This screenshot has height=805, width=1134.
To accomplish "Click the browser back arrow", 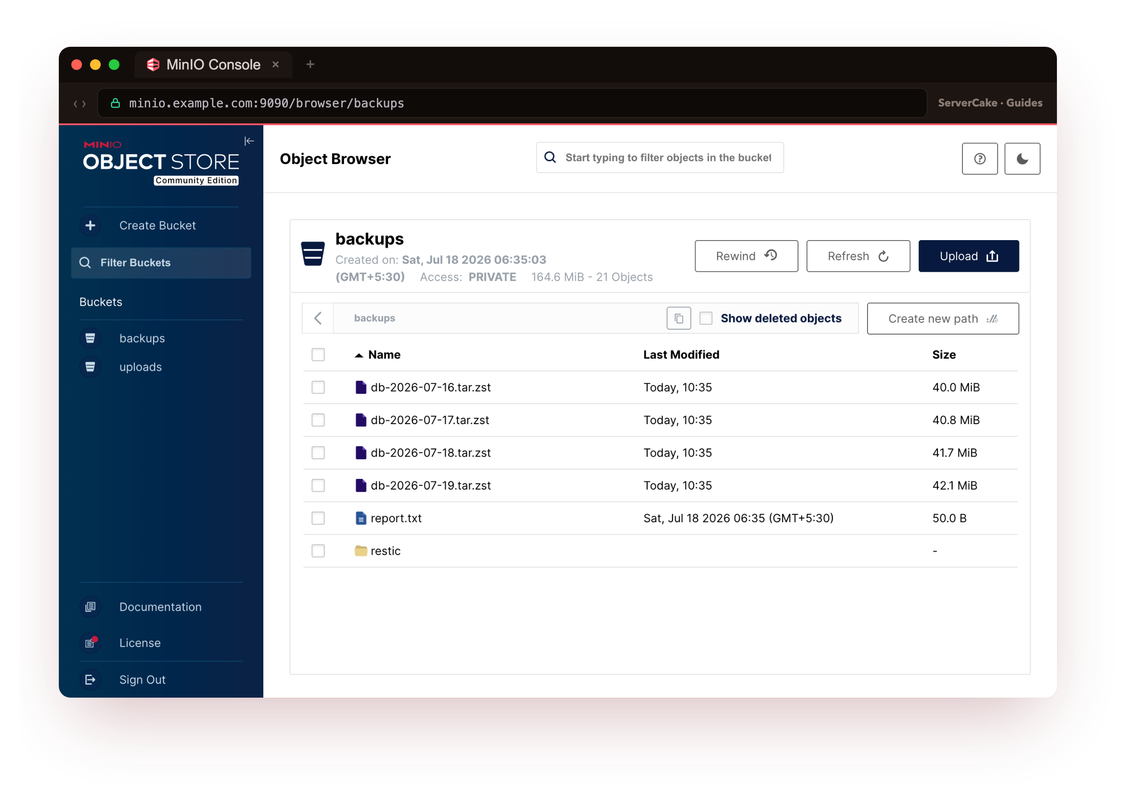I will pos(76,104).
